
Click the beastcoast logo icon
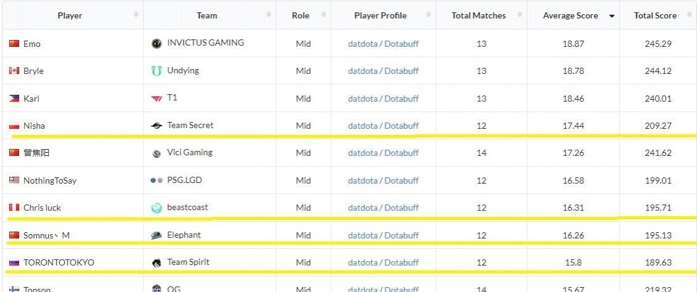point(157,208)
